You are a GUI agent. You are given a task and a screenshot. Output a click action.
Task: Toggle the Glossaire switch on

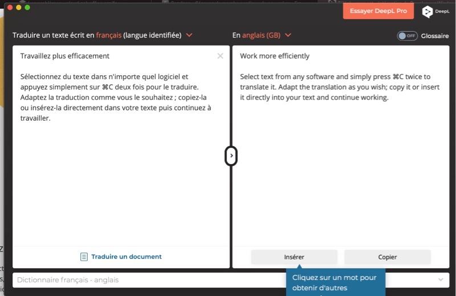pyautogui.click(x=407, y=35)
